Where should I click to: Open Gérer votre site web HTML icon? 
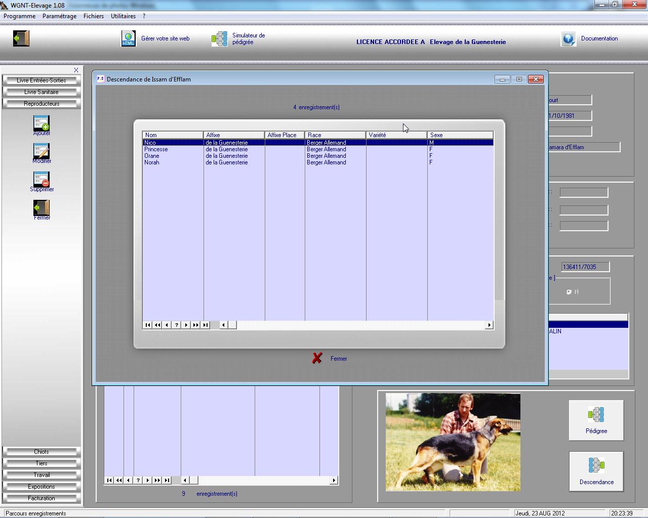tap(129, 38)
